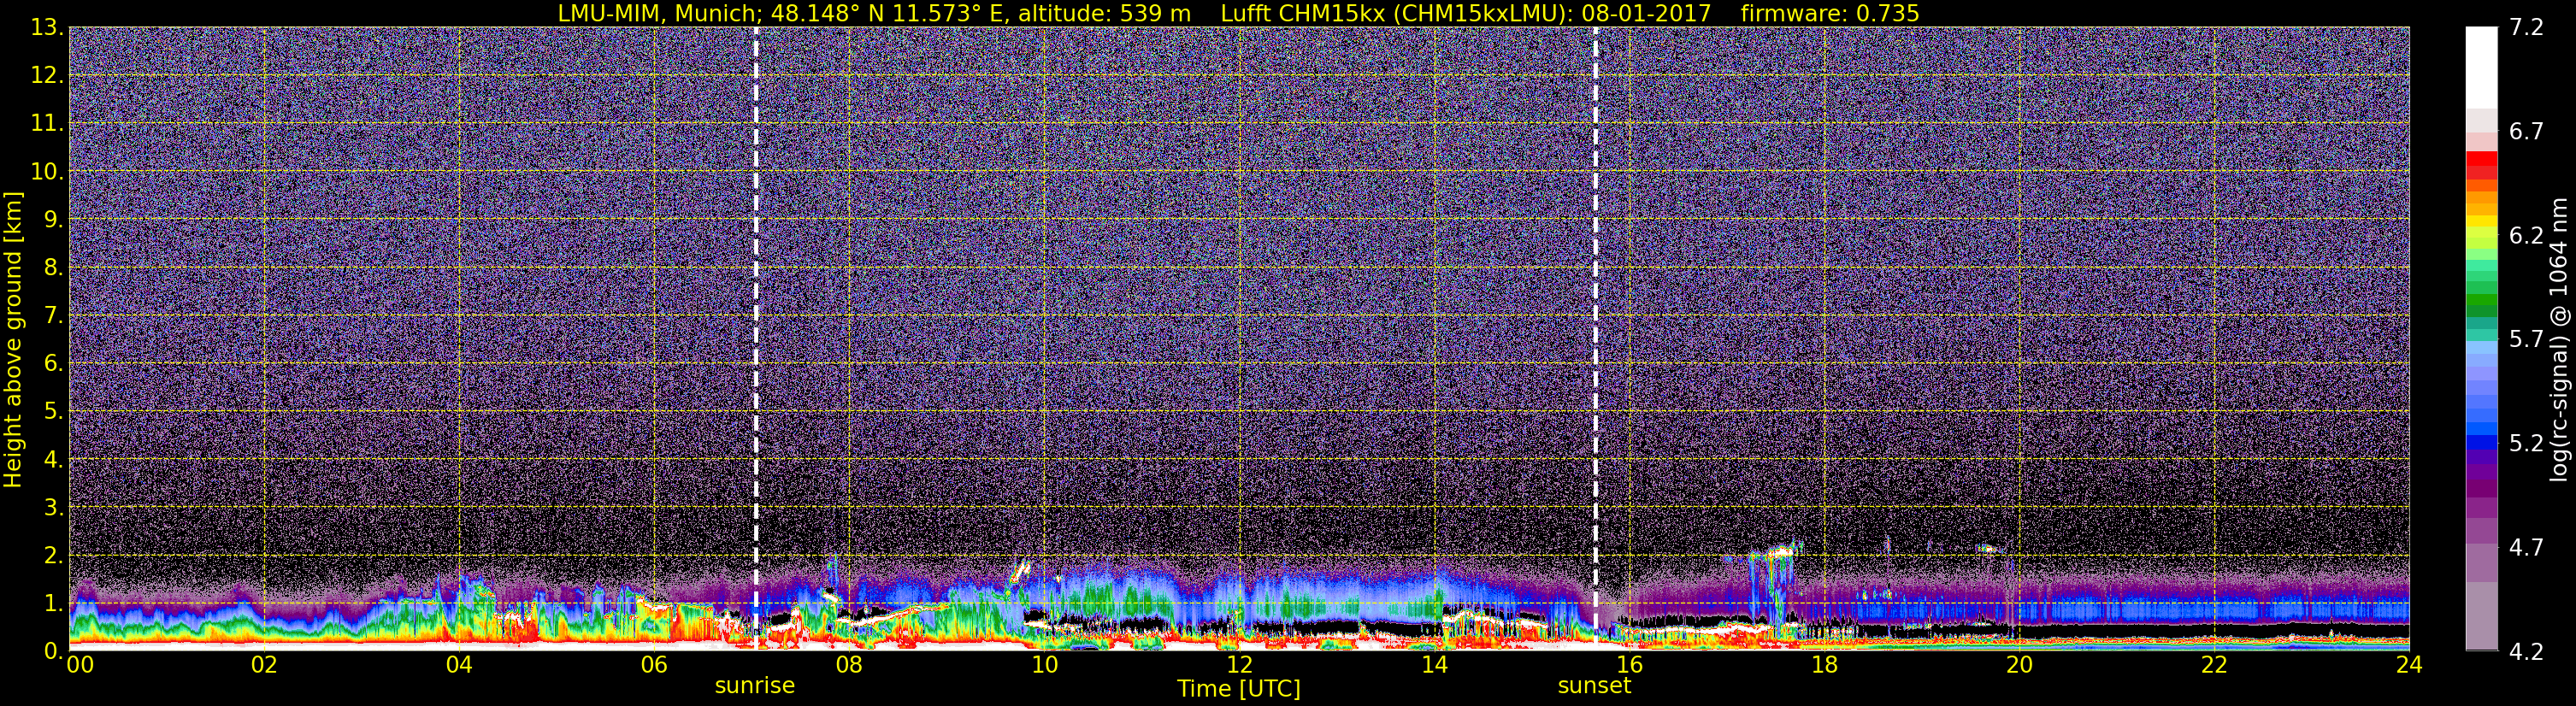Click the 'sunrise' label below the axis
Image resolution: width=2576 pixels, height=706 pixels.
click(754, 686)
